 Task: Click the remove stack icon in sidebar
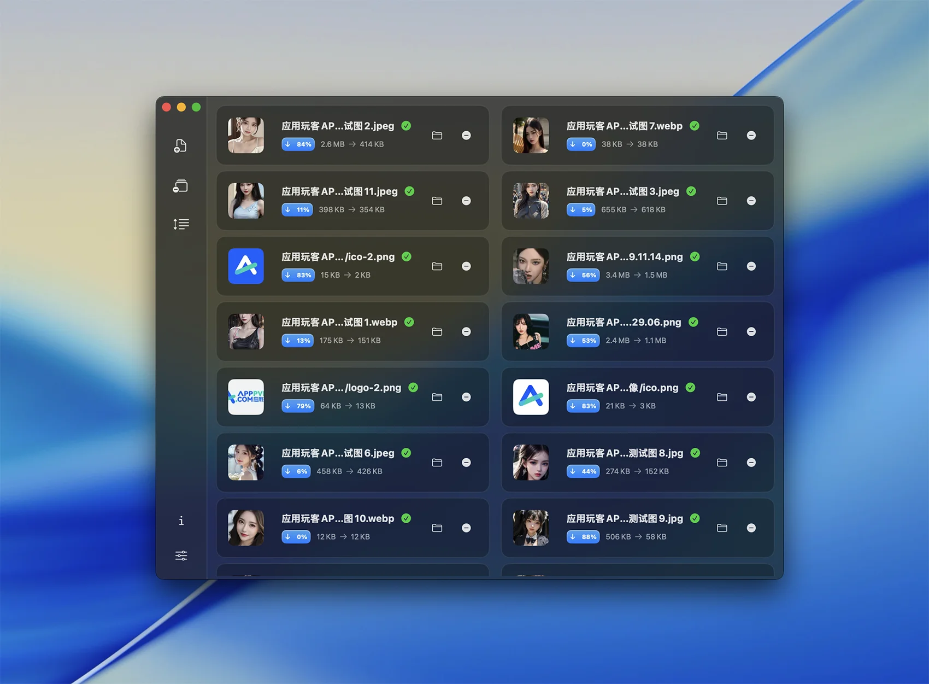[x=180, y=186]
